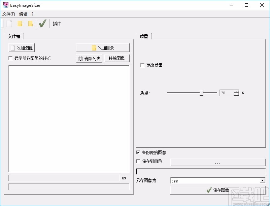Open the first folder icon on the toolbar
The width and height of the screenshot is (270, 206).
point(20,23)
